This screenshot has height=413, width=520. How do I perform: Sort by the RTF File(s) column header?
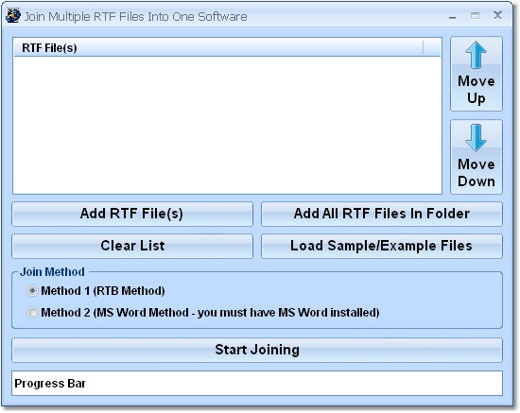coord(218,48)
